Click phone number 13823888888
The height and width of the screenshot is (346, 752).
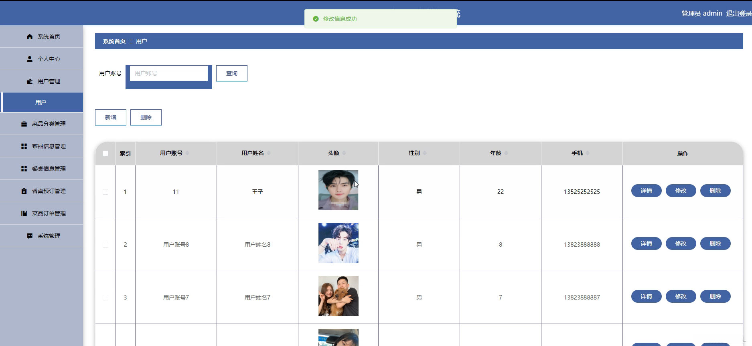coord(582,245)
